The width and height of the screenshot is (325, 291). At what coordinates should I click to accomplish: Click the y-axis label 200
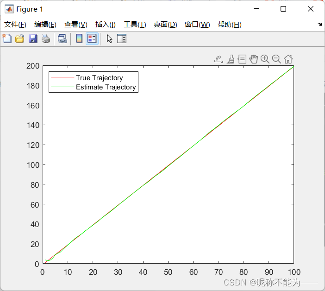(33, 66)
